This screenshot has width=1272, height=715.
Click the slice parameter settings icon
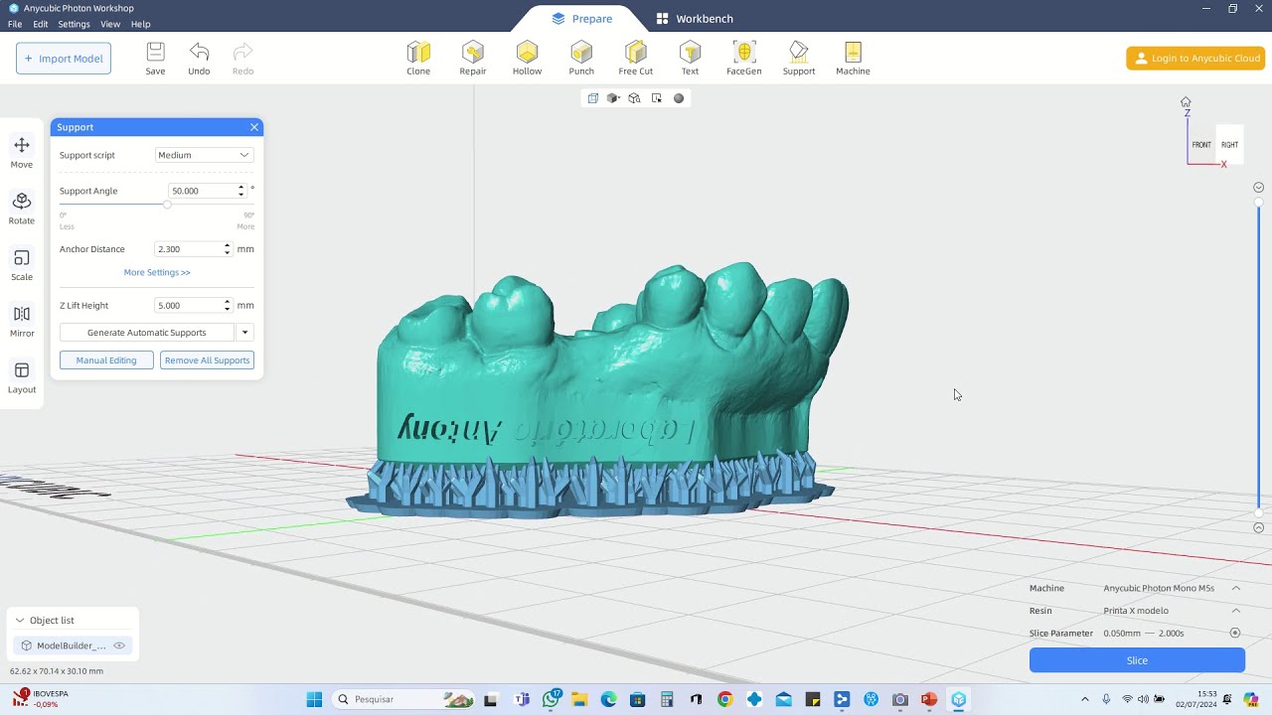(1235, 633)
